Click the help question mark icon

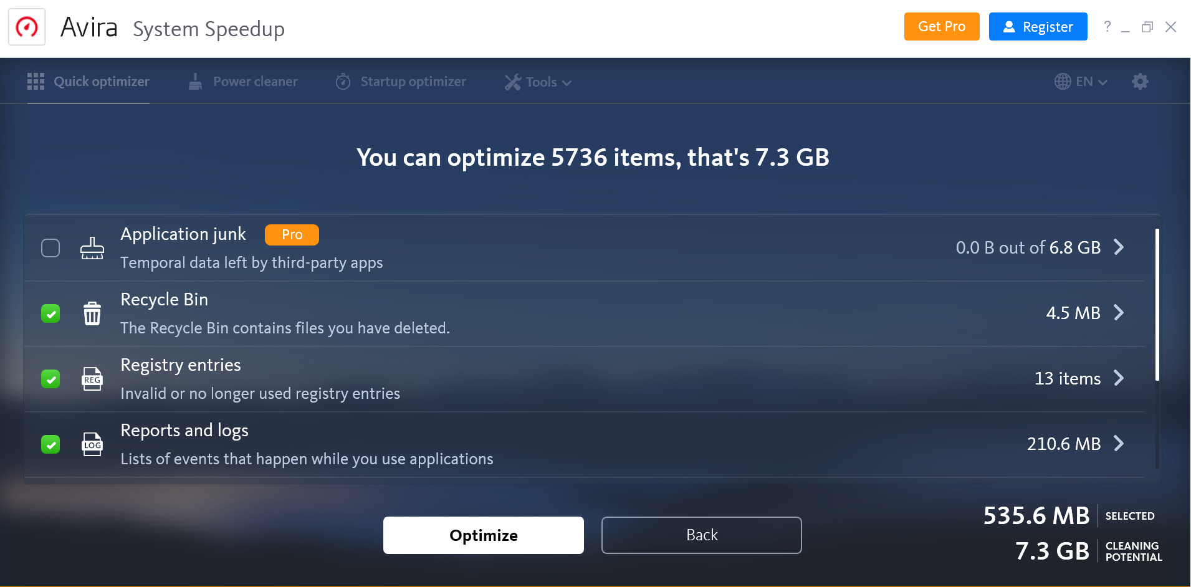(x=1107, y=27)
